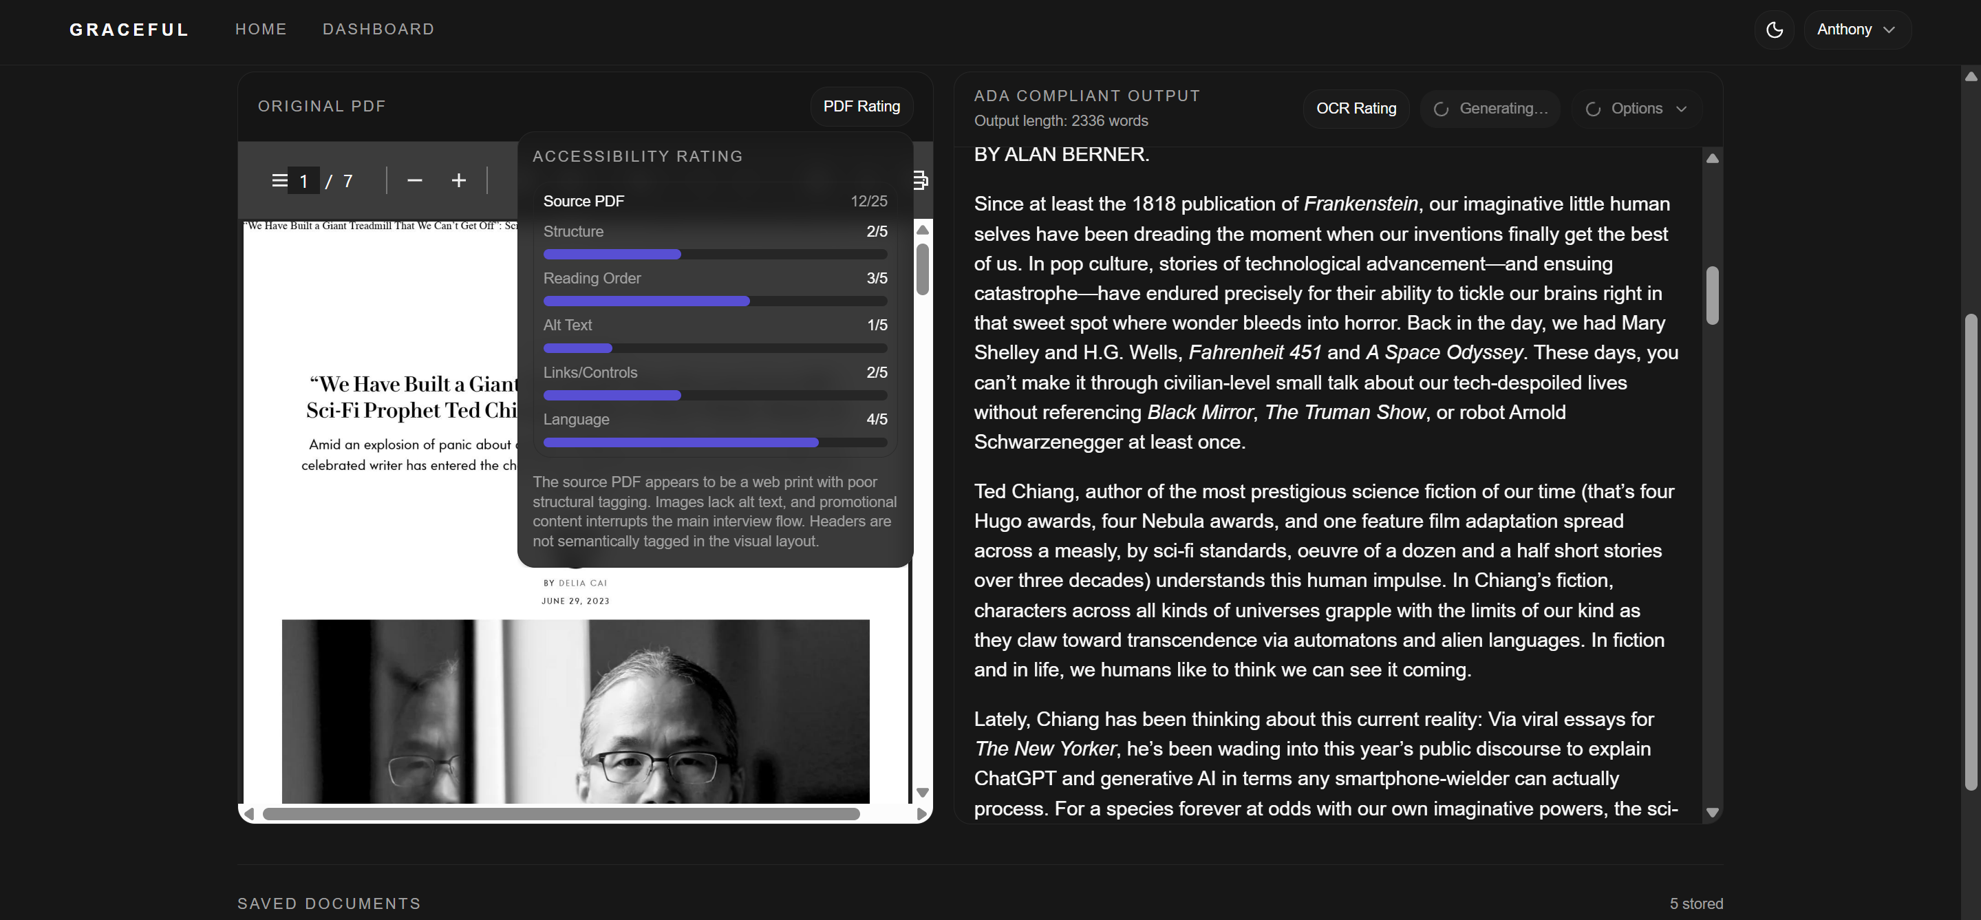Zoom out the PDF with the minus icon
1981x920 pixels.
tap(414, 181)
